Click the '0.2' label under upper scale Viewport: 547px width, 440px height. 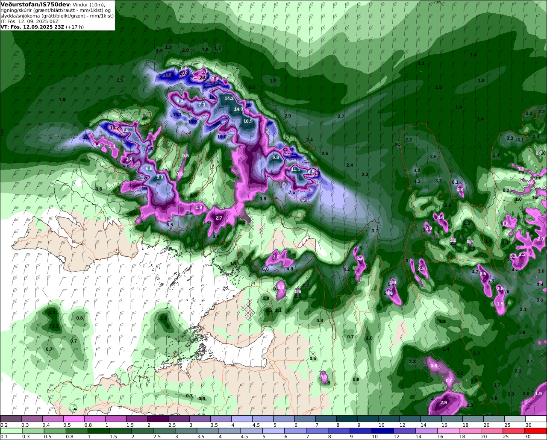4,425
